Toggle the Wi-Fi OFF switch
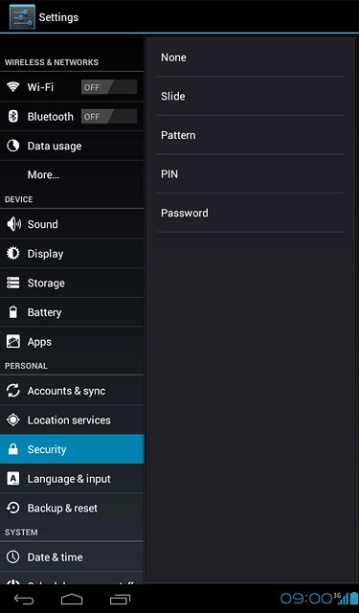The image size is (359, 613). [109, 87]
